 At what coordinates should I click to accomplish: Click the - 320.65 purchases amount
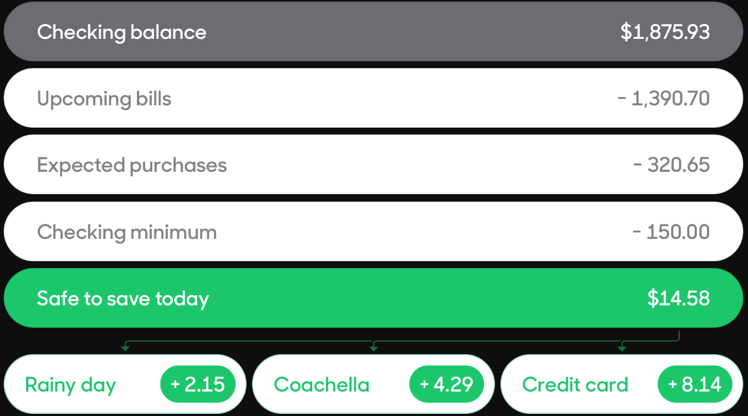tap(672, 165)
